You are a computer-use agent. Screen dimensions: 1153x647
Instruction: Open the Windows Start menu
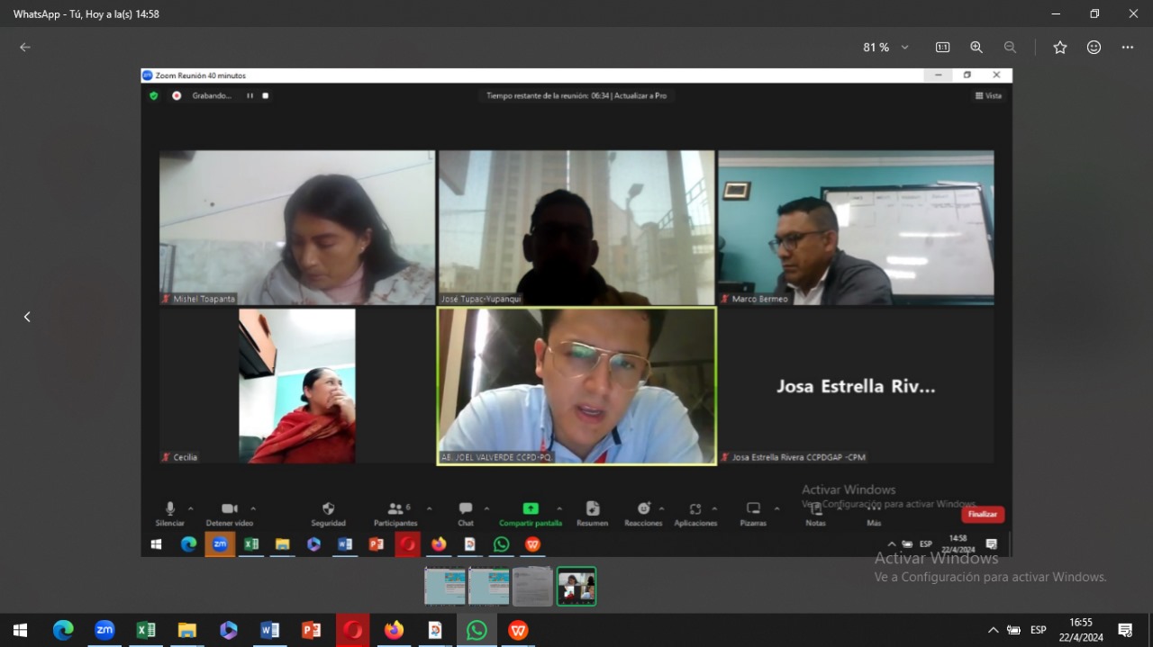pyautogui.click(x=20, y=630)
